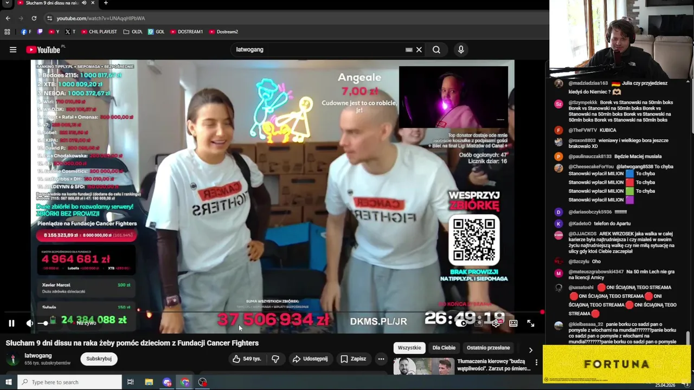Mute the tab via its audio speaker icon
The height and width of the screenshot is (390, 694).
[84, 3]
